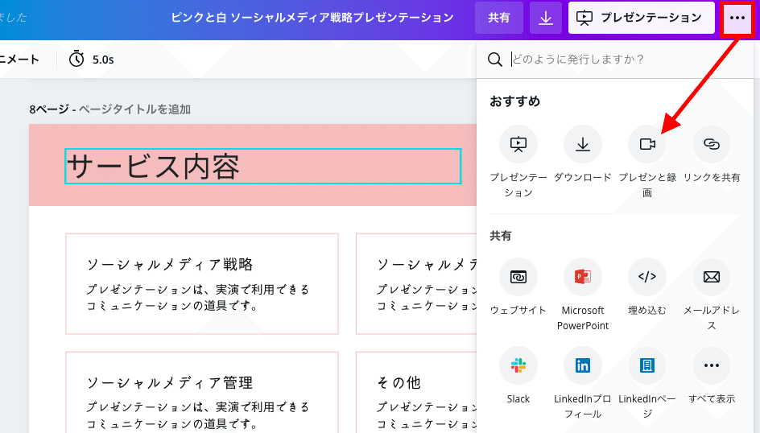Select the サービス内容 heading text box
Image resolution: width=760 pixels, height=433 pixels.
[x=263, y=166]
